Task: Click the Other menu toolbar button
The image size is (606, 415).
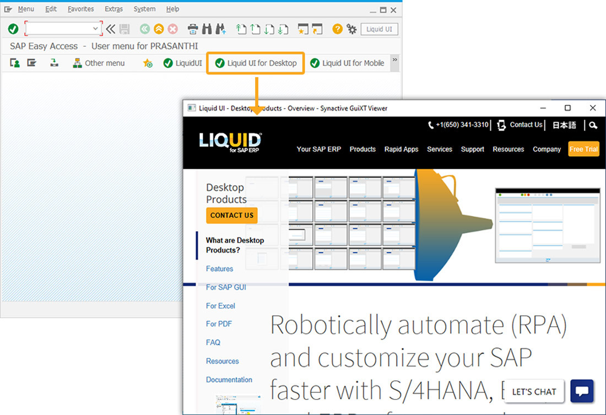Action: coord(99,63)
